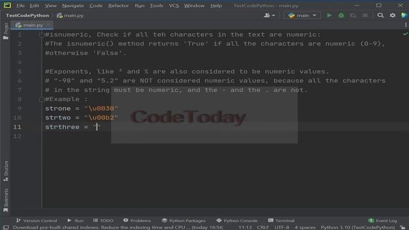The width and height of the screenshot is (409, 230).
Task: Click line number 9 in the gutter
Action: tap(19, 108)
